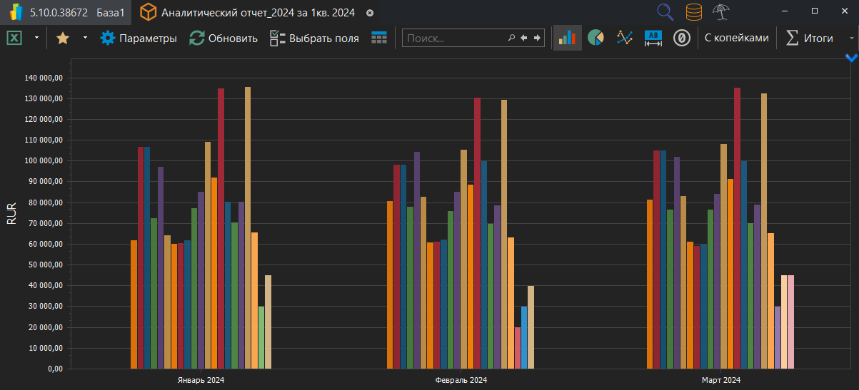Open the Выбрать поля field chooser
Screen dimensions: 859x390
[x=314, y=38]
